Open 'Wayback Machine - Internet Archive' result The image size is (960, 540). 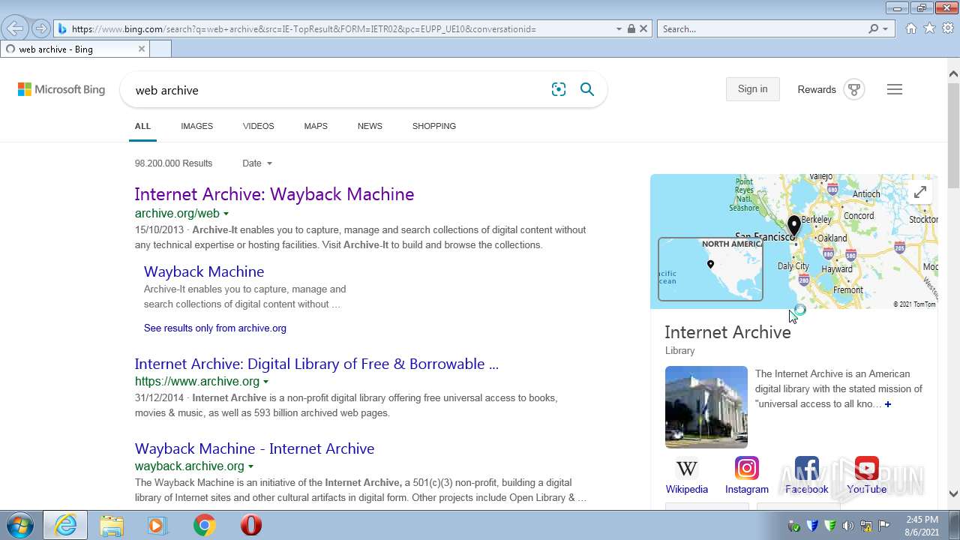(x=254, y=448)
